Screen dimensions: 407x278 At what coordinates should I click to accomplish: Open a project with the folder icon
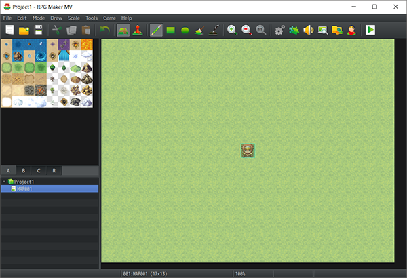coord(24,30)
